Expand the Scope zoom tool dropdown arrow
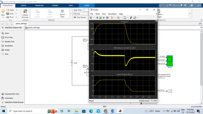 (121, 18)
